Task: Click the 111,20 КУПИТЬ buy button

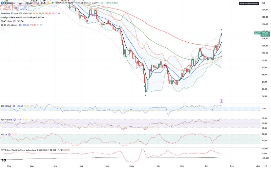Action: point(23,8)
